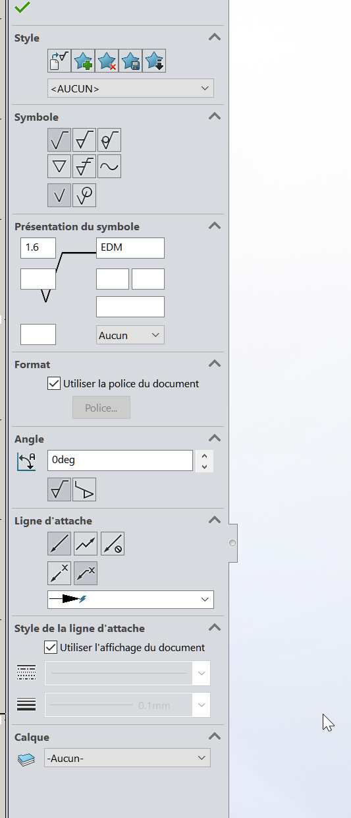Click the Police... button

click(x=101, y=408)
